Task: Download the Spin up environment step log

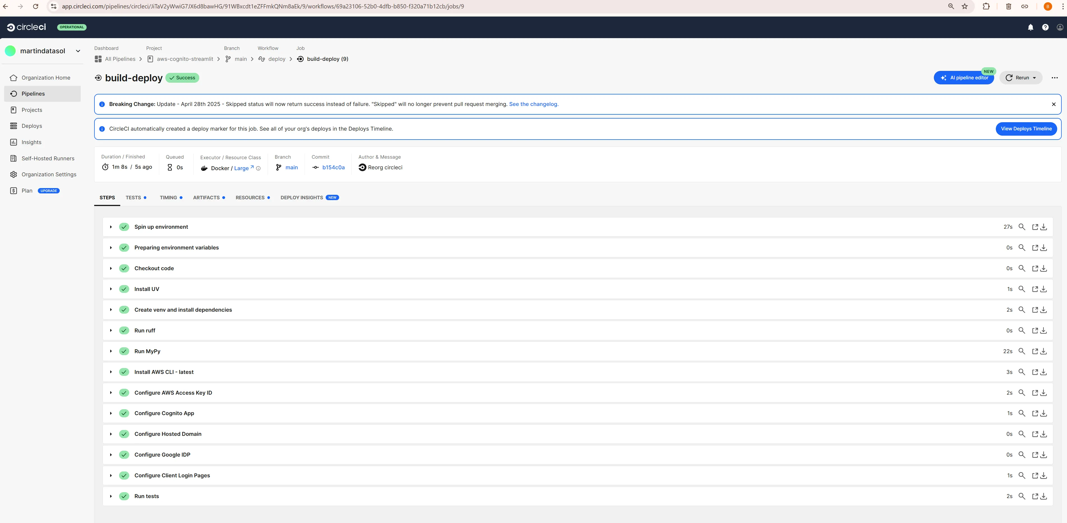Action: pos(1044,227)
